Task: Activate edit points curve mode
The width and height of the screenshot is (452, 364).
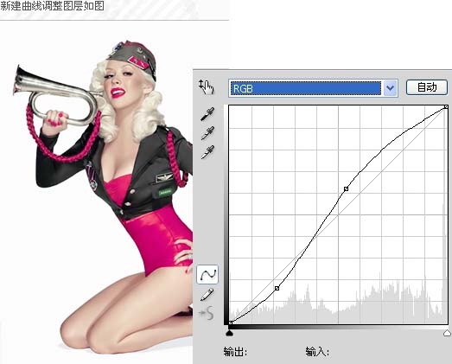Action: [x=207, y=274]
